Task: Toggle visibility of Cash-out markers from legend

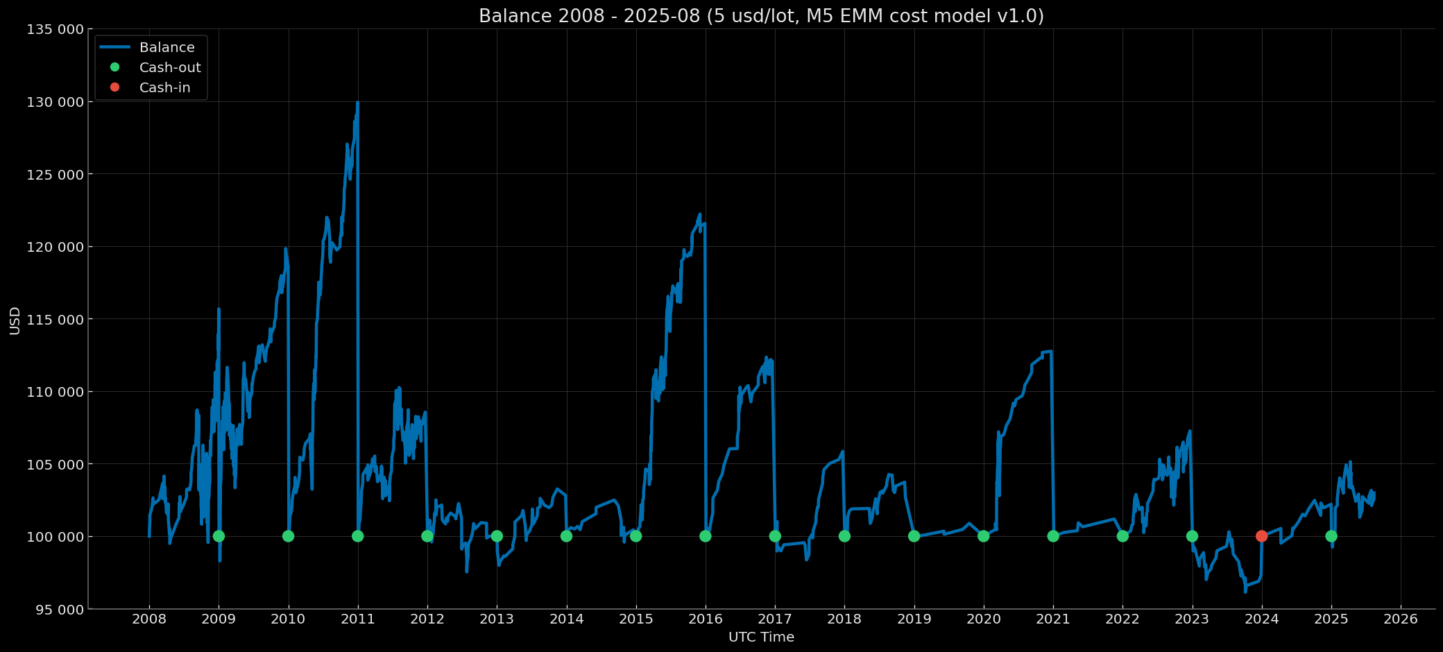Action: [170, 67]
